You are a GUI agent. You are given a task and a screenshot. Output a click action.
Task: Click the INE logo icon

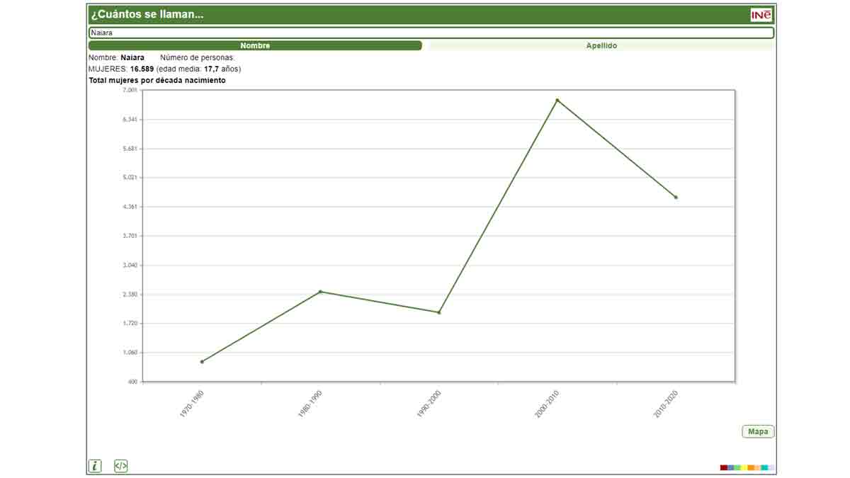point(761,16)
